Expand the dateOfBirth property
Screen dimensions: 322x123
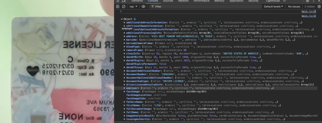(125, 57)
